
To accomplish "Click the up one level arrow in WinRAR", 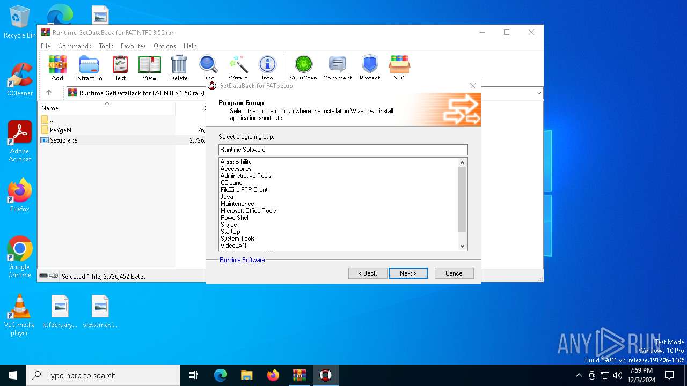I will coord(49,93).
